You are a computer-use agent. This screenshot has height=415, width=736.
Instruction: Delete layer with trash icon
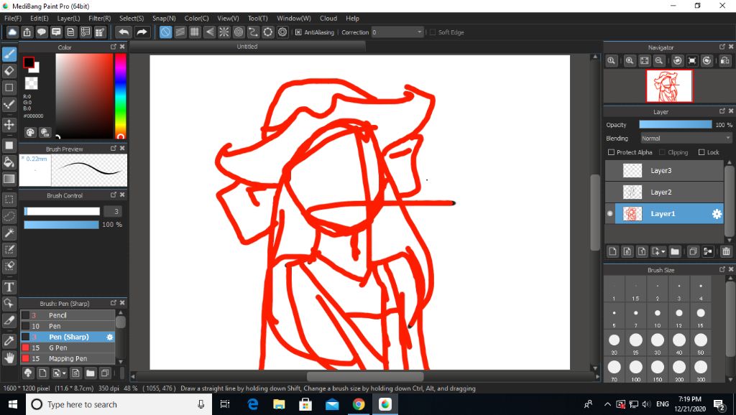[726, 252]
